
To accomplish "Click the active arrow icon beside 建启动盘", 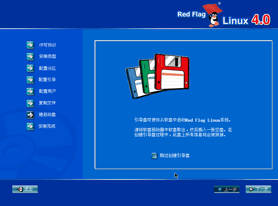I will click(30, 115).
